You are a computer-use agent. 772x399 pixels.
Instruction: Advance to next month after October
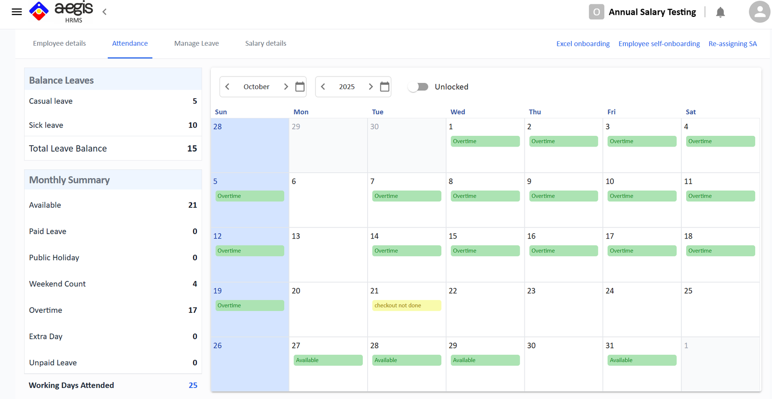pyautogui.click(x=286, y=87)
